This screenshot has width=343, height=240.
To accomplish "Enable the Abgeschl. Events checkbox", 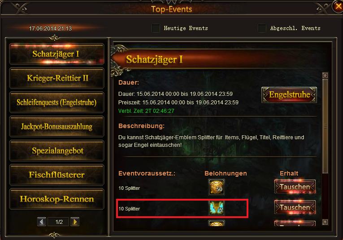I will click(x=262, y=28).
